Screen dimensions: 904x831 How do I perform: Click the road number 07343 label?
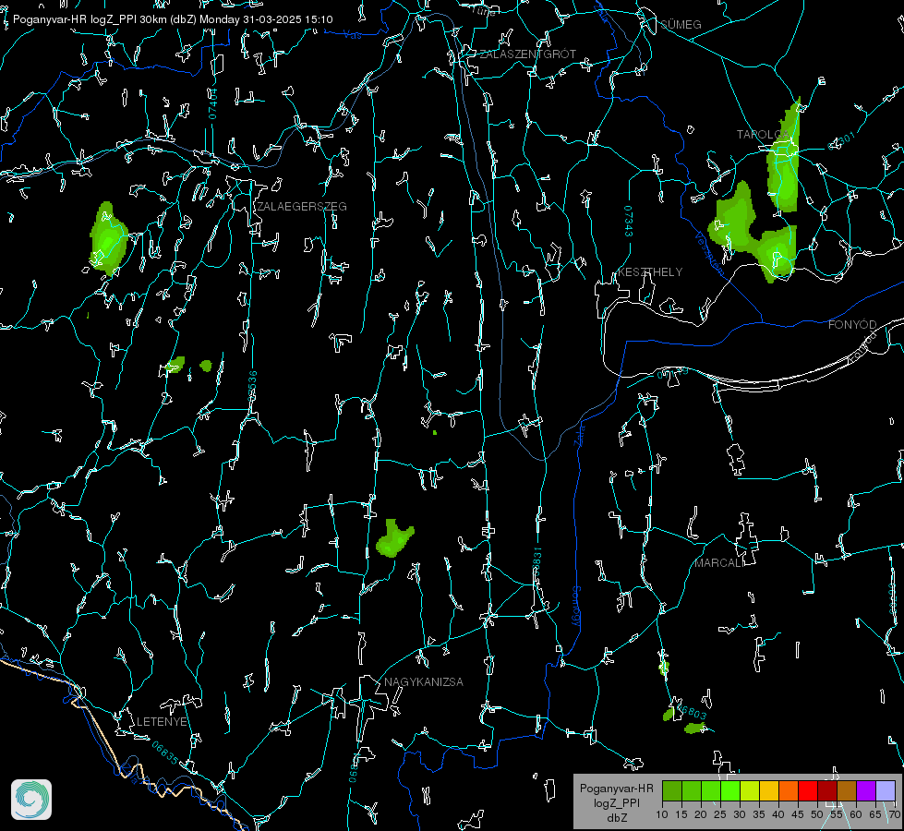[629, 222]
